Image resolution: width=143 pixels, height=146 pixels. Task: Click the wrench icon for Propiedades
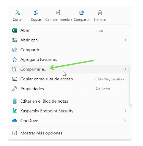click(15, 89)
